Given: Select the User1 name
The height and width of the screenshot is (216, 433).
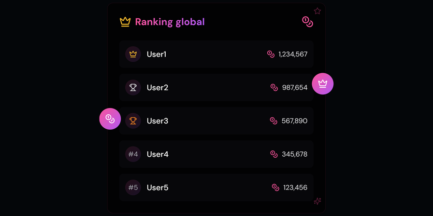Looking at the screenshot, I should [x=157, y=54].
